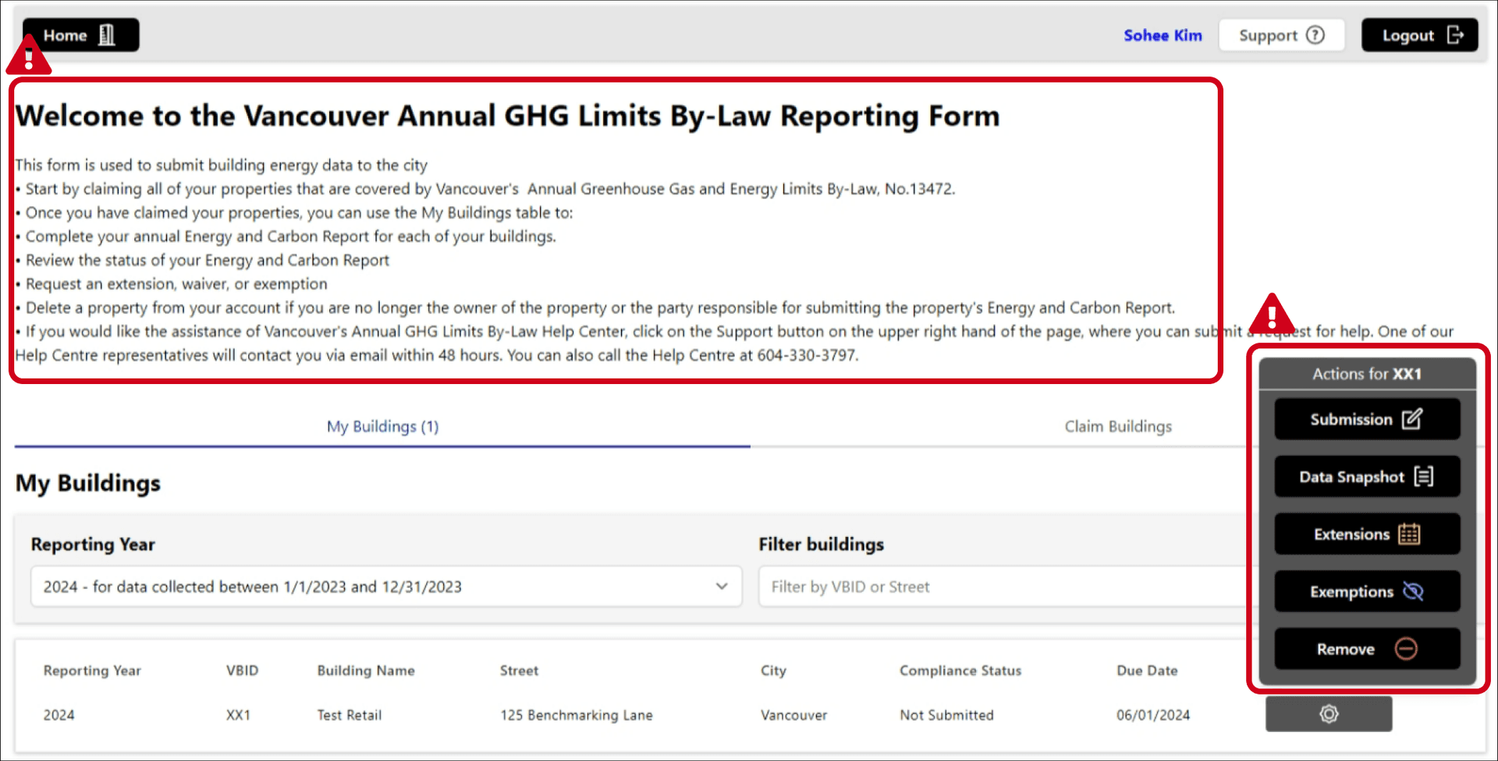The height and width of the screenshot is (761, 1498).
Task: Click the Submission edit pencil icon
Action: coord(1412,419)
